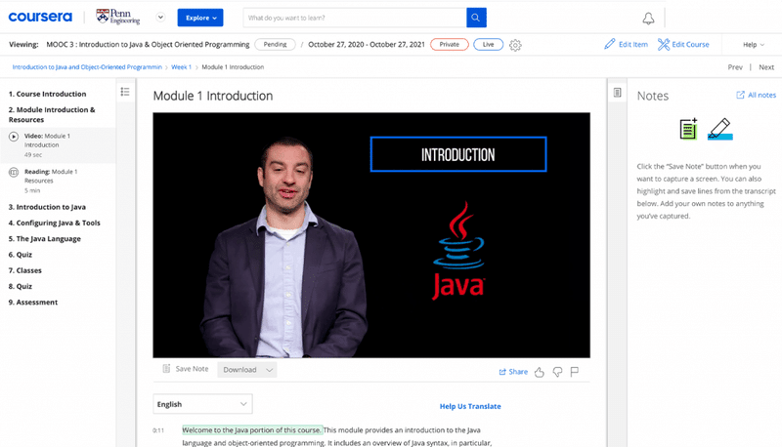Click the thumbs down icon below video
Screen dimensions: 782x447
point(557,372)
